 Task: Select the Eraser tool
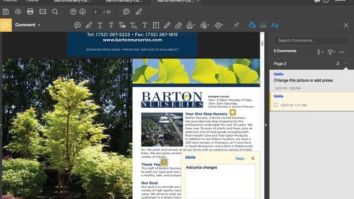(178, 25)
